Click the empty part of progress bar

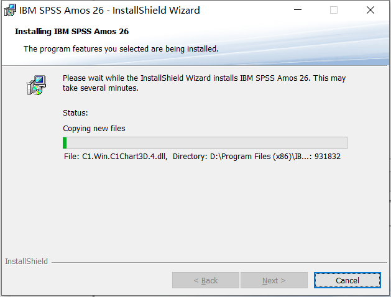coord(207,143)
